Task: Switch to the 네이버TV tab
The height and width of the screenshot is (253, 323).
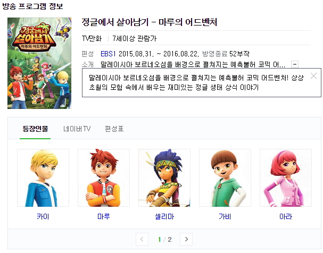Action: point(77,129)
